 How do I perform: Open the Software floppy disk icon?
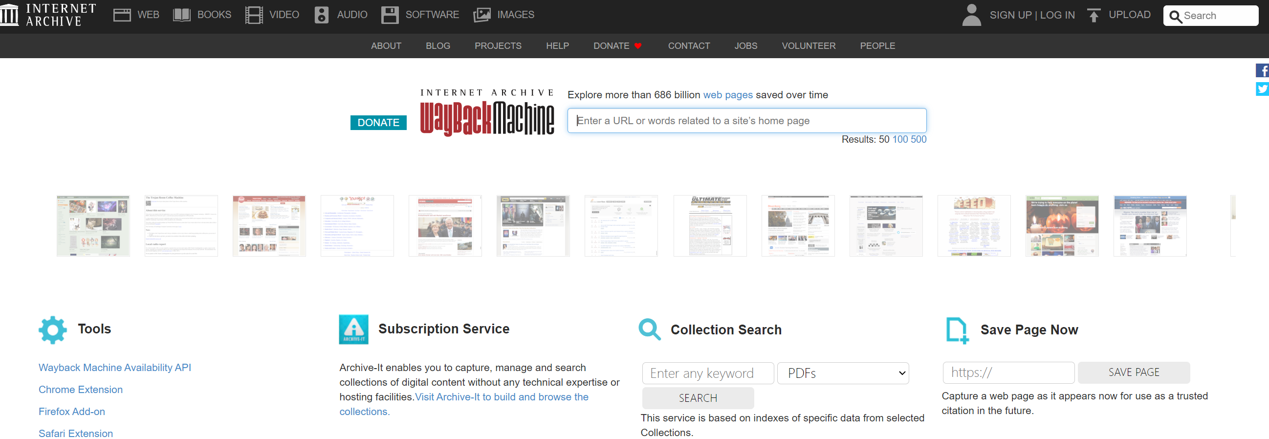point(390,15)
